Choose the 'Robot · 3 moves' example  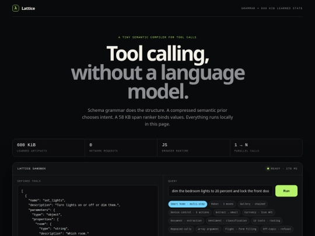(222, 204)
